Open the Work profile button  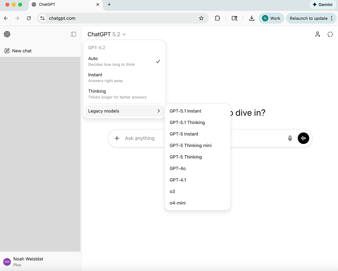pos(272,18)
